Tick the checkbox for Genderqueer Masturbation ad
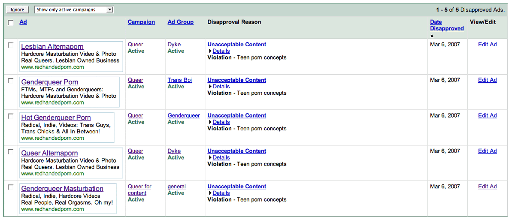The width and height of the screenshot is (515, 220). [11, 187]
